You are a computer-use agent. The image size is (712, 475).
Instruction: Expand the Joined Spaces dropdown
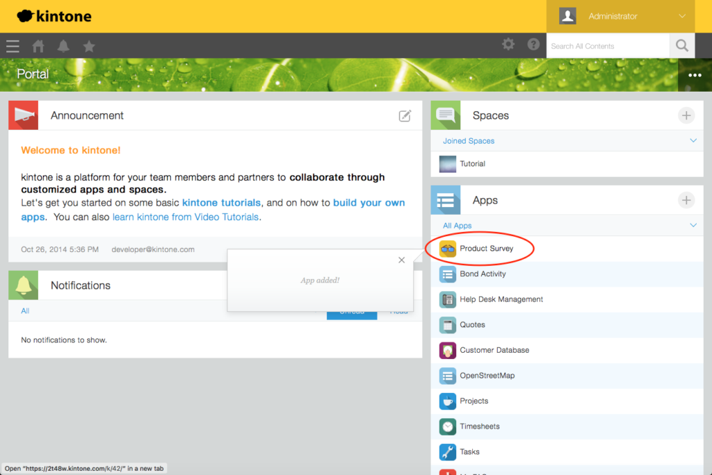click(x=693, y=141)
